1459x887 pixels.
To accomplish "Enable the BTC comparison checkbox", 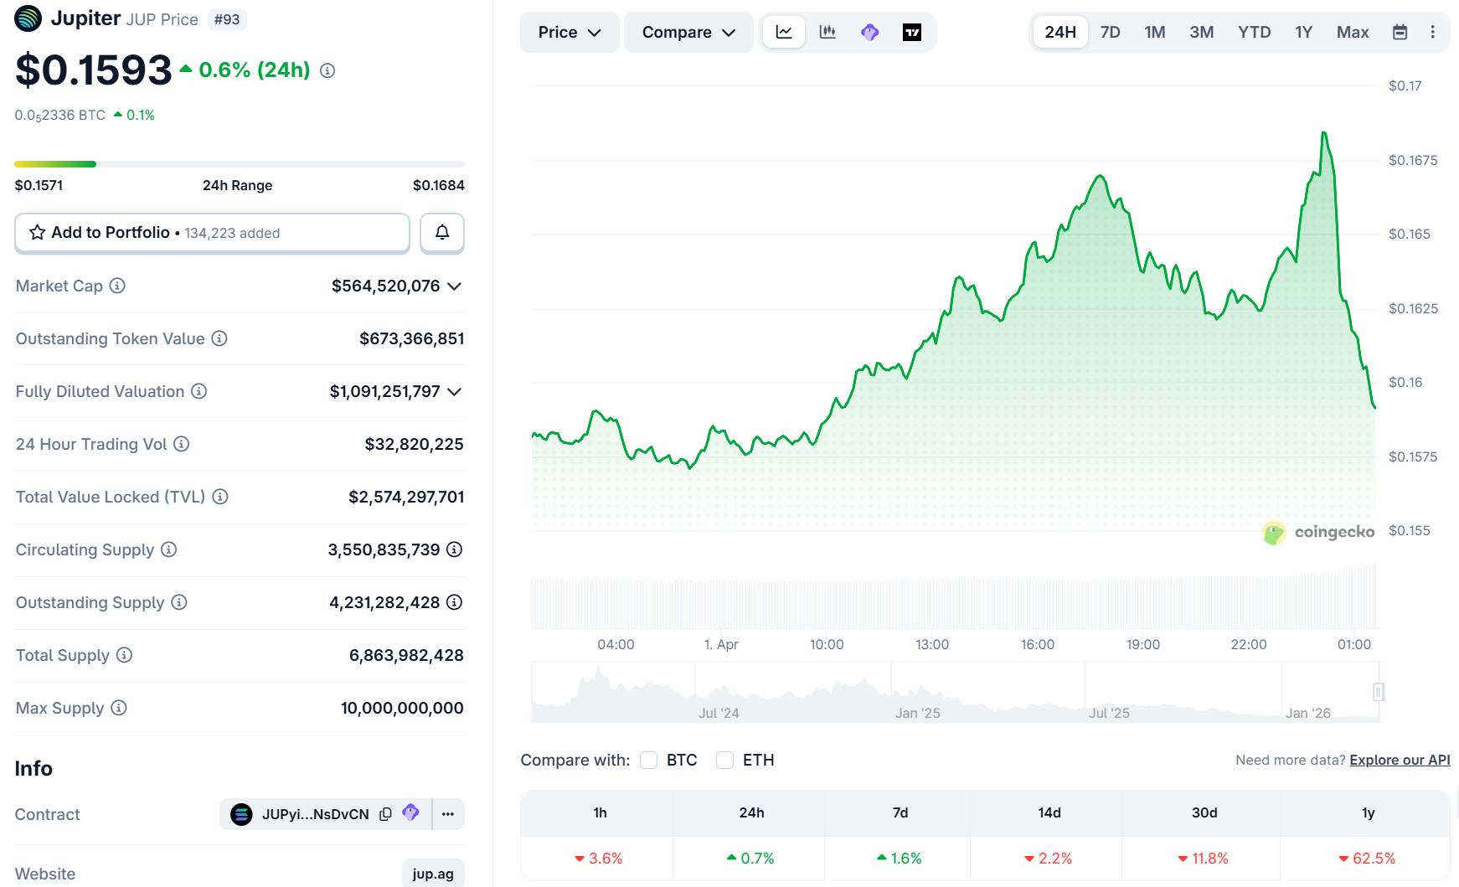I will (648, 760).
